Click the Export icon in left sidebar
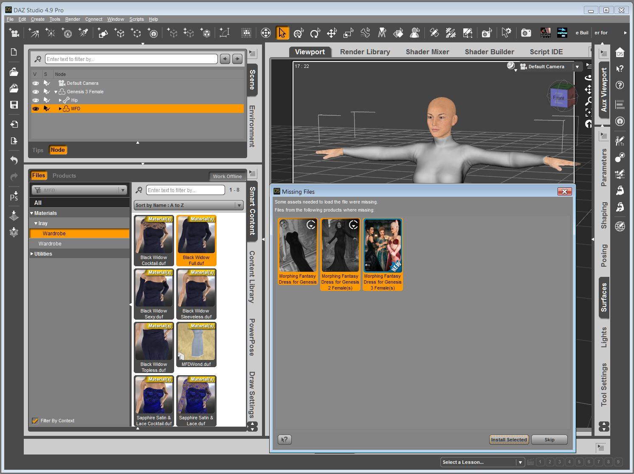 [x=14, y=141]
